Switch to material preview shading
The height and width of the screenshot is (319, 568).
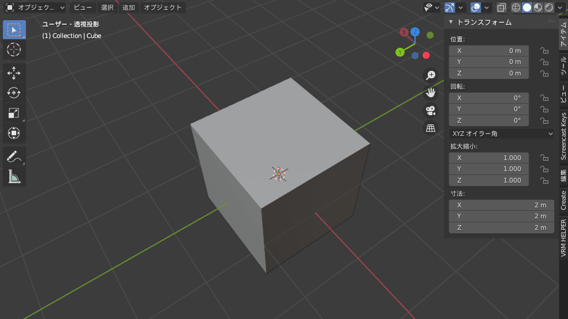(x=538, y=7)
